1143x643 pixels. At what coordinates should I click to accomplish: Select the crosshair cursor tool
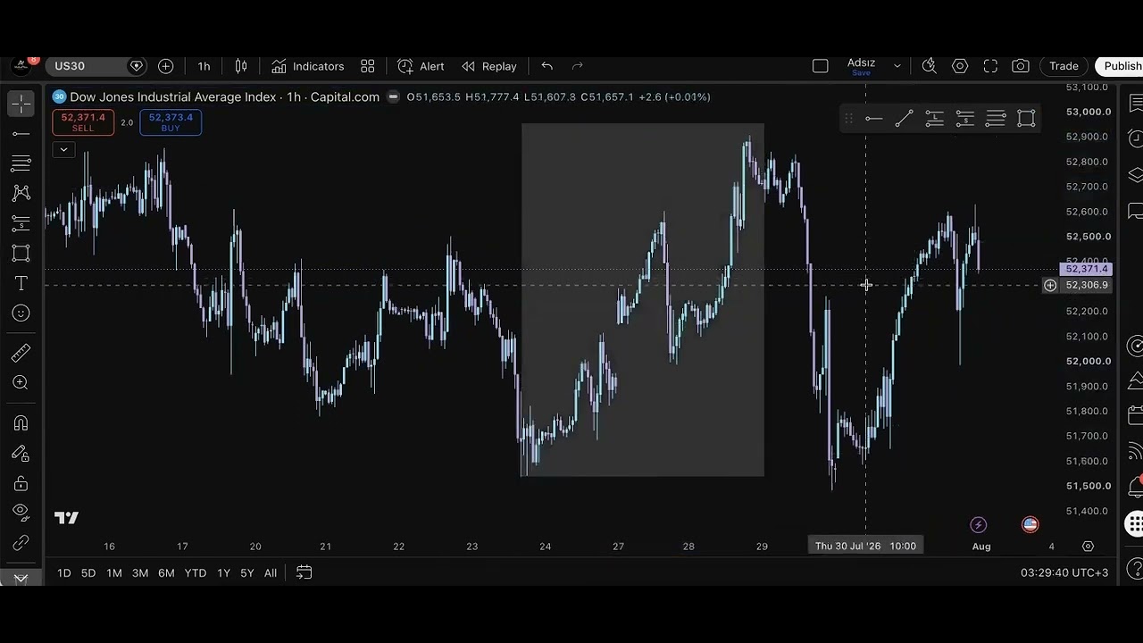[21, 104]
